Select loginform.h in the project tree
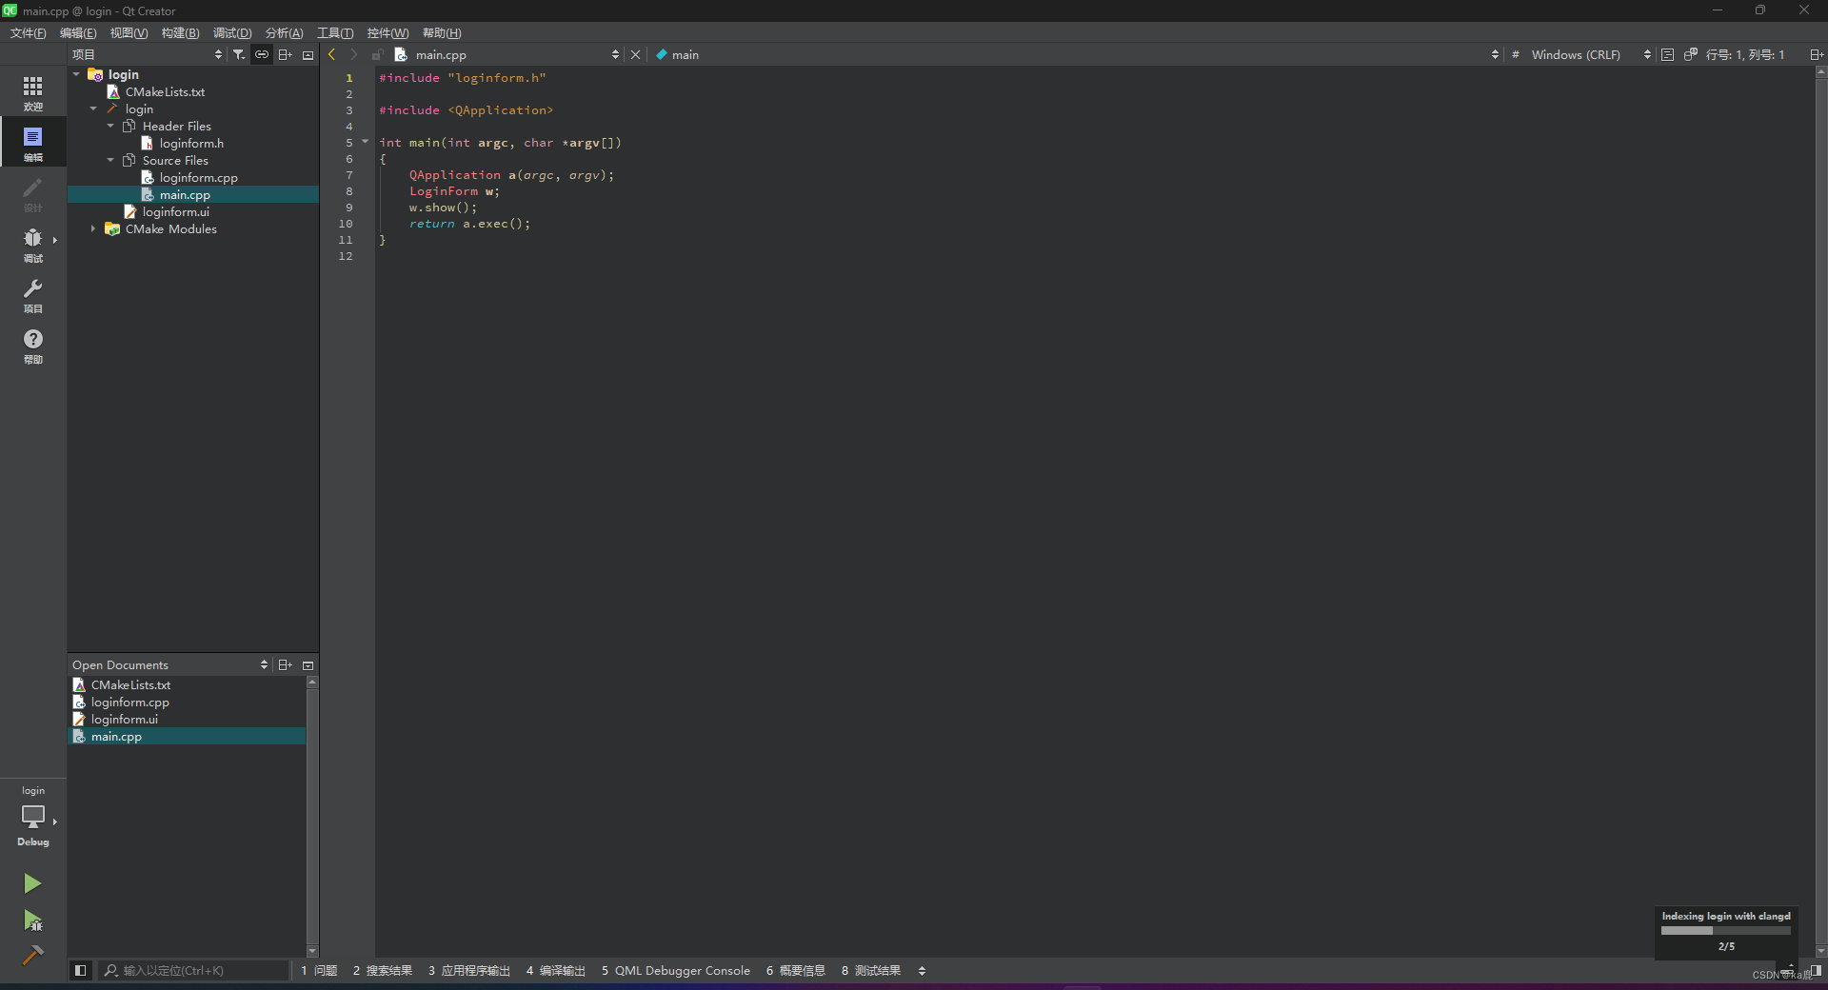1828x990 pixels. 191,143
